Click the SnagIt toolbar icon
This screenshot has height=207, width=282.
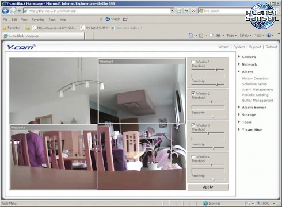point(113,19)
